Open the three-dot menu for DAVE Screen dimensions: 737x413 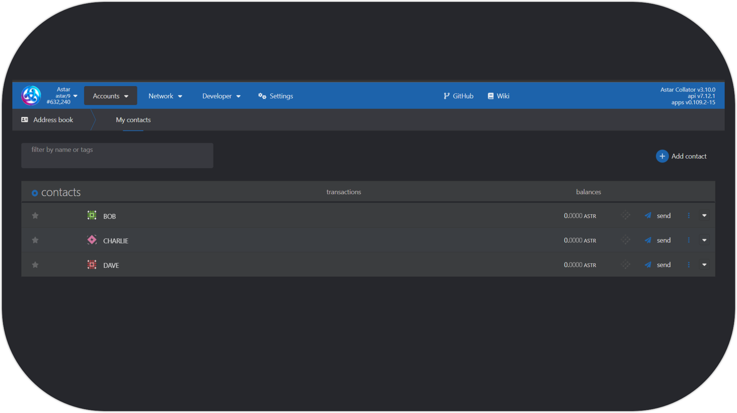tap(689, 265)
